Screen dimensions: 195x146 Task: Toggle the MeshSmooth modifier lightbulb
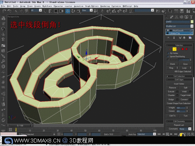(x=168, y=30)
